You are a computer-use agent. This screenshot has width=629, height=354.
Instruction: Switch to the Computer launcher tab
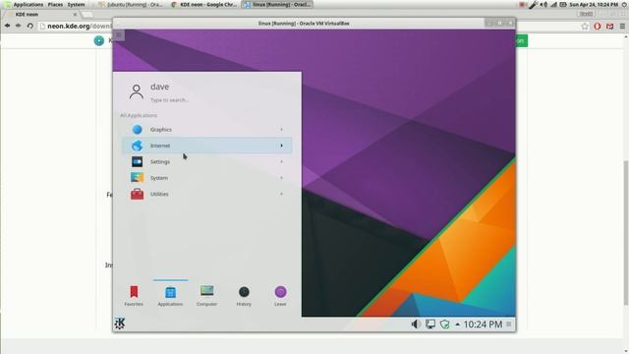pyautogui.click(x=207, y=295)
